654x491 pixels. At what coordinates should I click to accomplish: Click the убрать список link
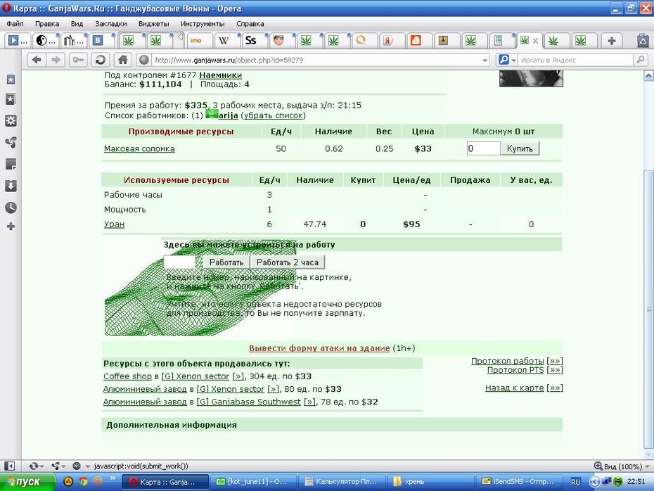273,115
